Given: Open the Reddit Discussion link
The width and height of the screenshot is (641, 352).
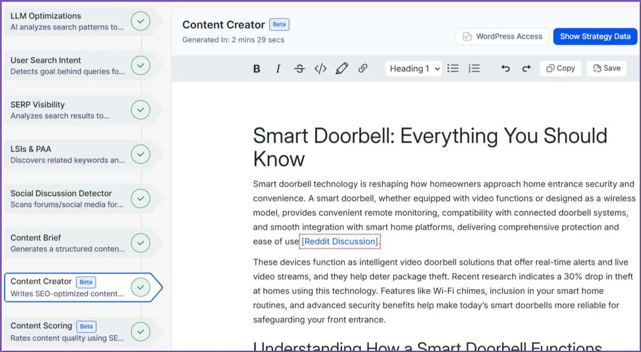Looking at the screenshot, I should [339, 241].
